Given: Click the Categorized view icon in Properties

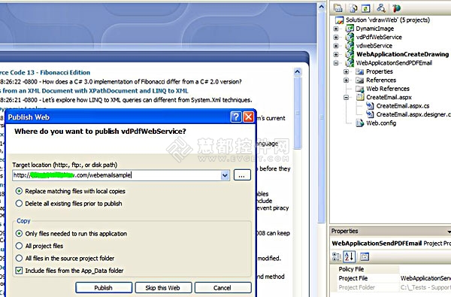Looking at the screenshot, I should pyautogui.click(x=337, y=256).
